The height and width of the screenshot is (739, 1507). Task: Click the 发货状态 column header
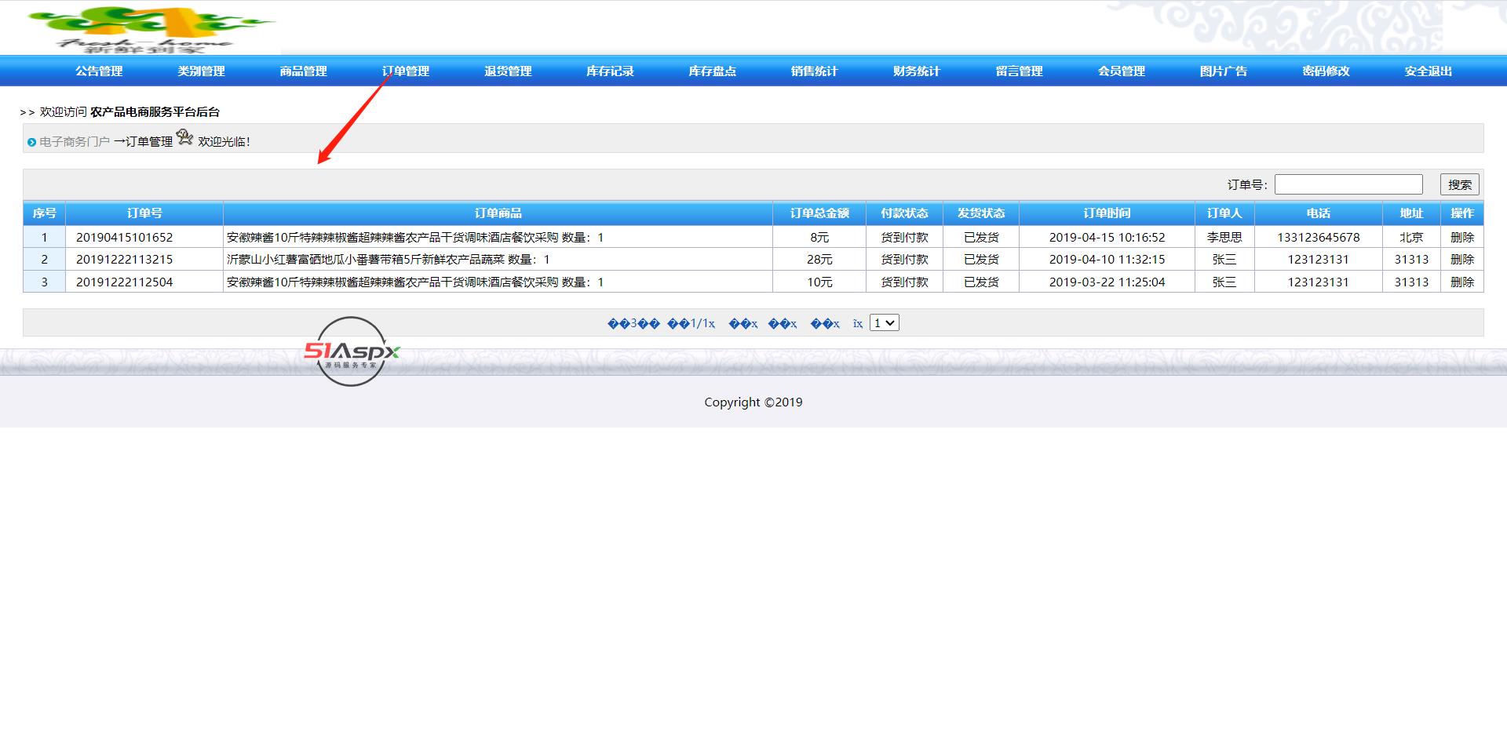[x=981, y=213]
